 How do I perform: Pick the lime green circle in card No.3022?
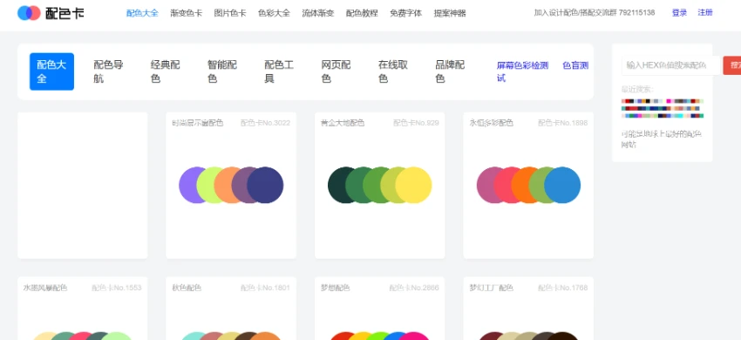[x=205, y=185]
